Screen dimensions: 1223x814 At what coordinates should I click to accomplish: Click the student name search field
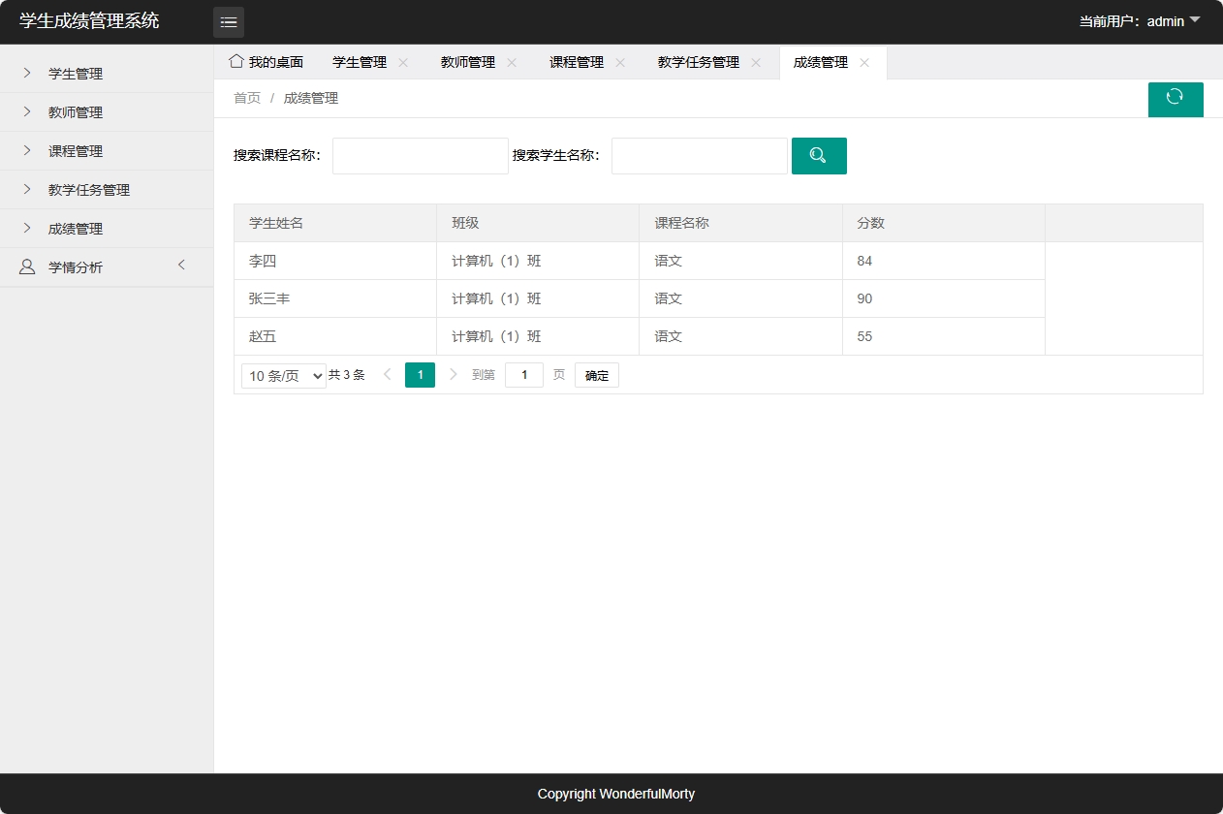click(699, 155)
